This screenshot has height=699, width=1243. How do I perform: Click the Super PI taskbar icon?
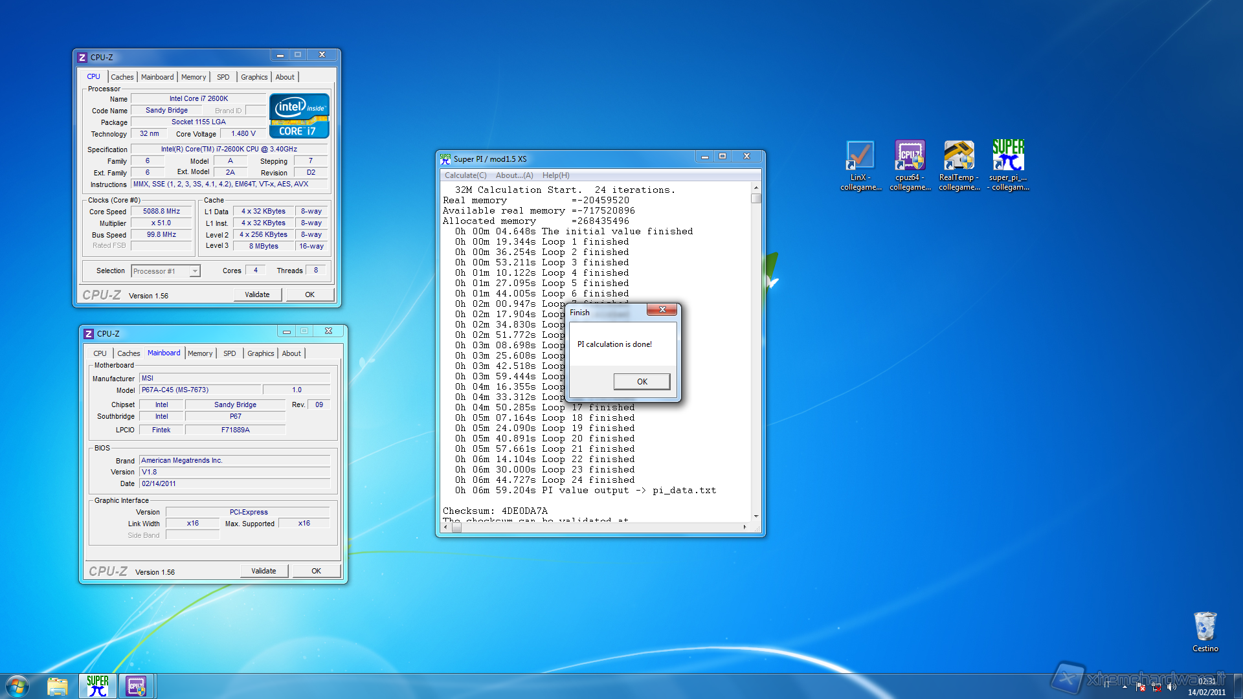click(x=98, y=686)
